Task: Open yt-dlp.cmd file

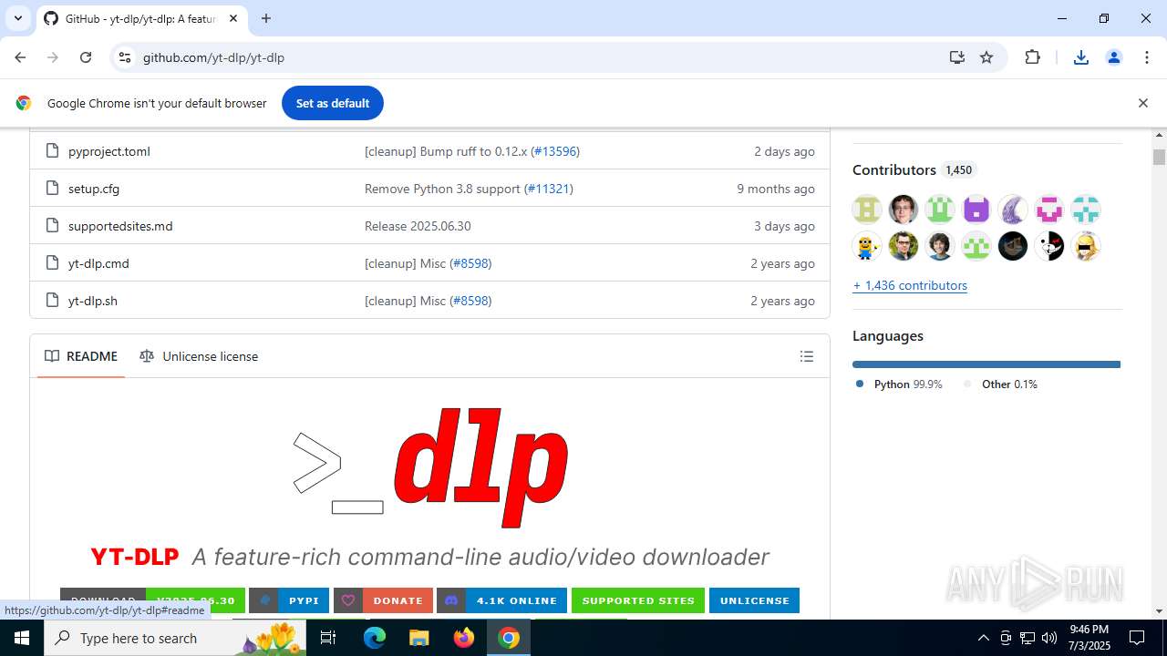Action: [x=98, y=263]
